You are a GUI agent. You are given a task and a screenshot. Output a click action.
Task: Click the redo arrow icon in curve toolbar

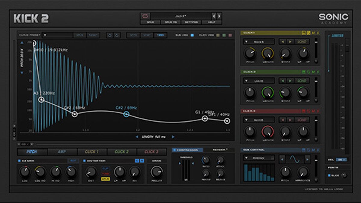tap(117, 35)
